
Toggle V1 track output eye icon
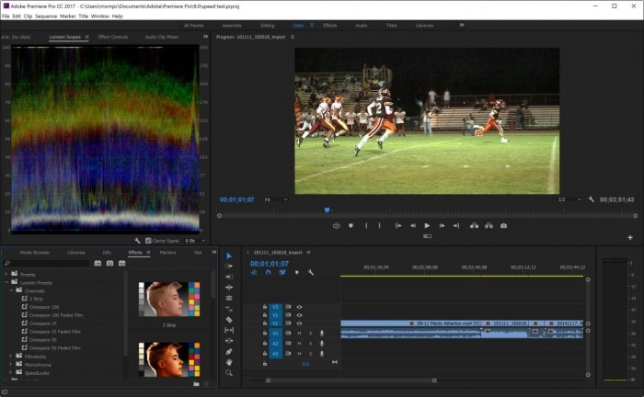[x=299, y=323]
